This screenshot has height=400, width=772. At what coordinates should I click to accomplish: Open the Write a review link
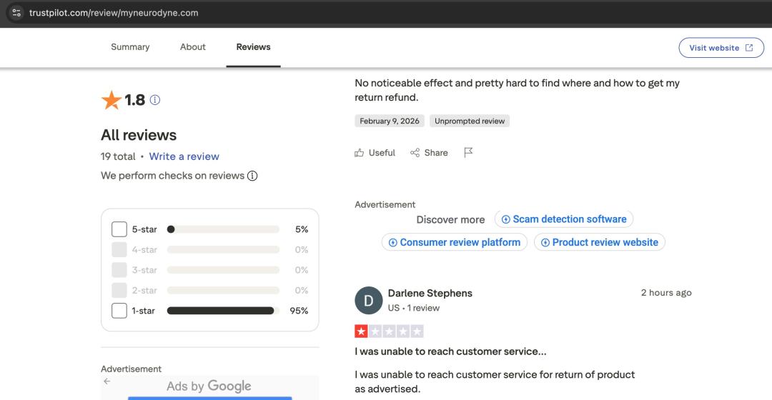pyautogui.click(x=184, y=156)
